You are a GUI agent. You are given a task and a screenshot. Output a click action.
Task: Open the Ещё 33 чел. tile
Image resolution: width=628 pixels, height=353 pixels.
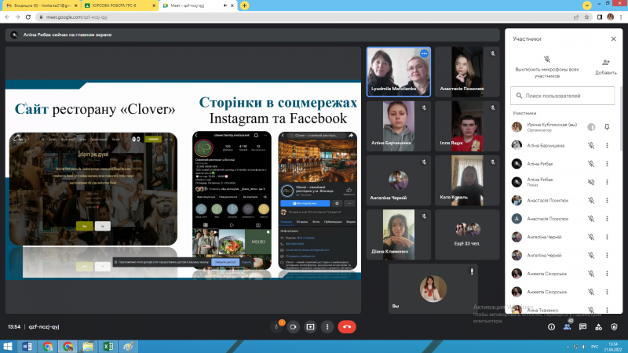point(467,235)
